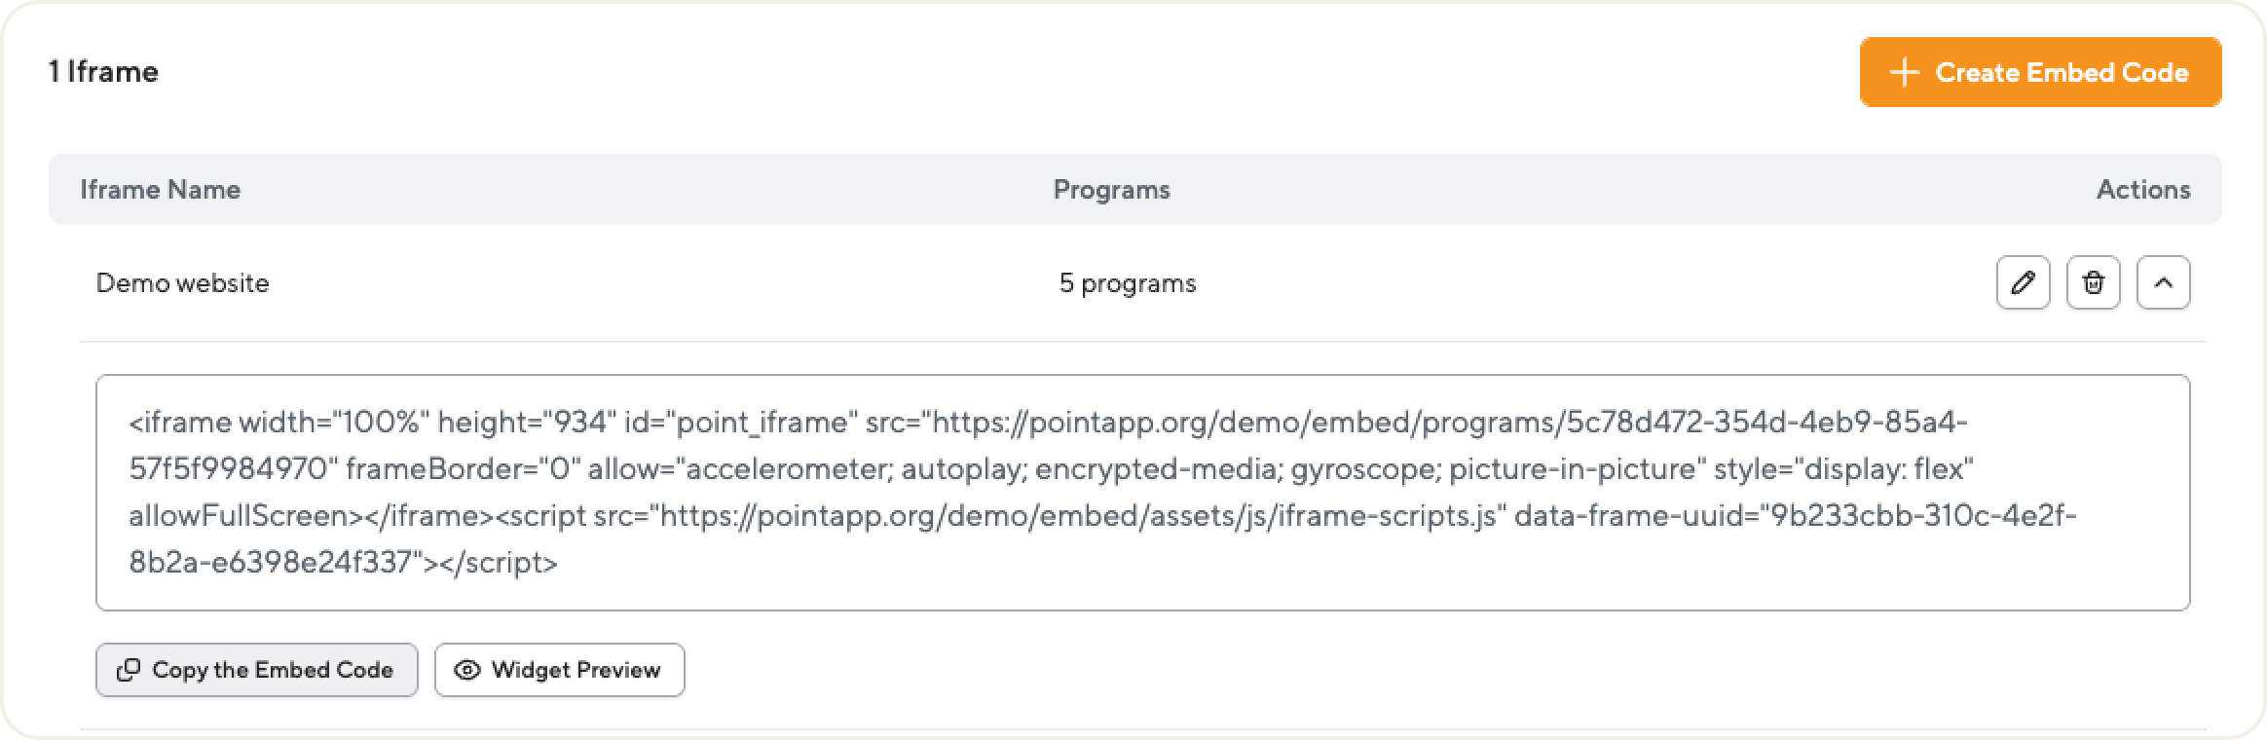Click the eye icon in Widget Preview button
The height and width of the screenshot is (740, 2267).
[x=467, y=670]
